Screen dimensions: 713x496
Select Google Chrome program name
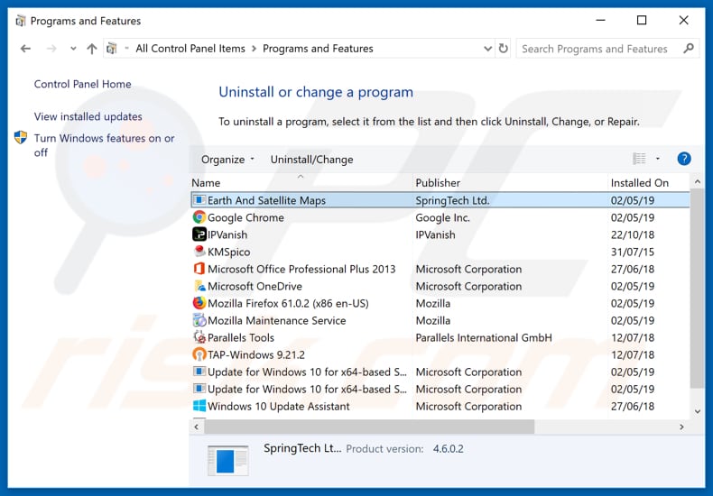click(x=245, y=217)
